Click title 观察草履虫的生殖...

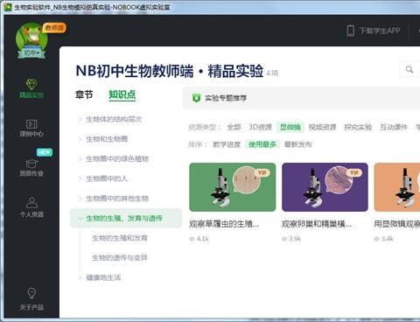[x=224, y=224]
